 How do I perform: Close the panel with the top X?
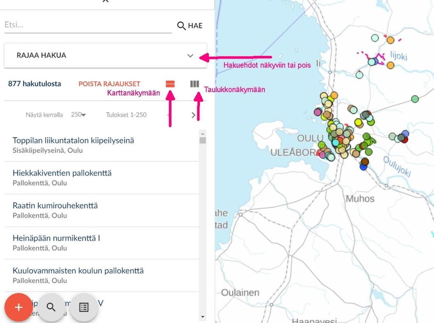(106, 1)
